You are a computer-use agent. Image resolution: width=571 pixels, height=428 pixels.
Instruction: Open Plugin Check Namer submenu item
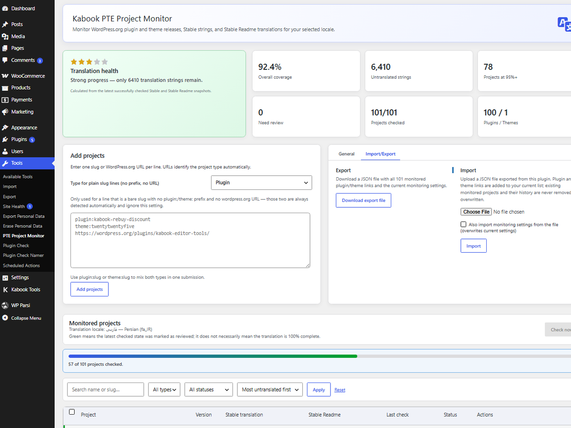point(24,255)
